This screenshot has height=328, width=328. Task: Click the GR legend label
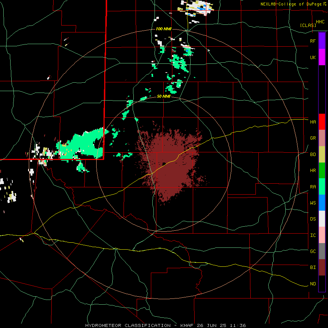click(313, 138)
